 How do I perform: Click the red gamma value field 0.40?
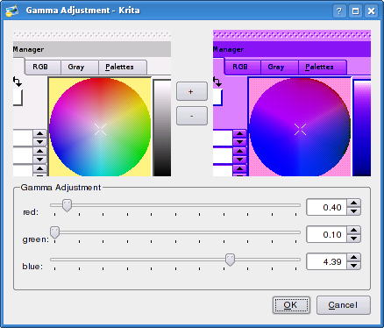click(326, 207)
